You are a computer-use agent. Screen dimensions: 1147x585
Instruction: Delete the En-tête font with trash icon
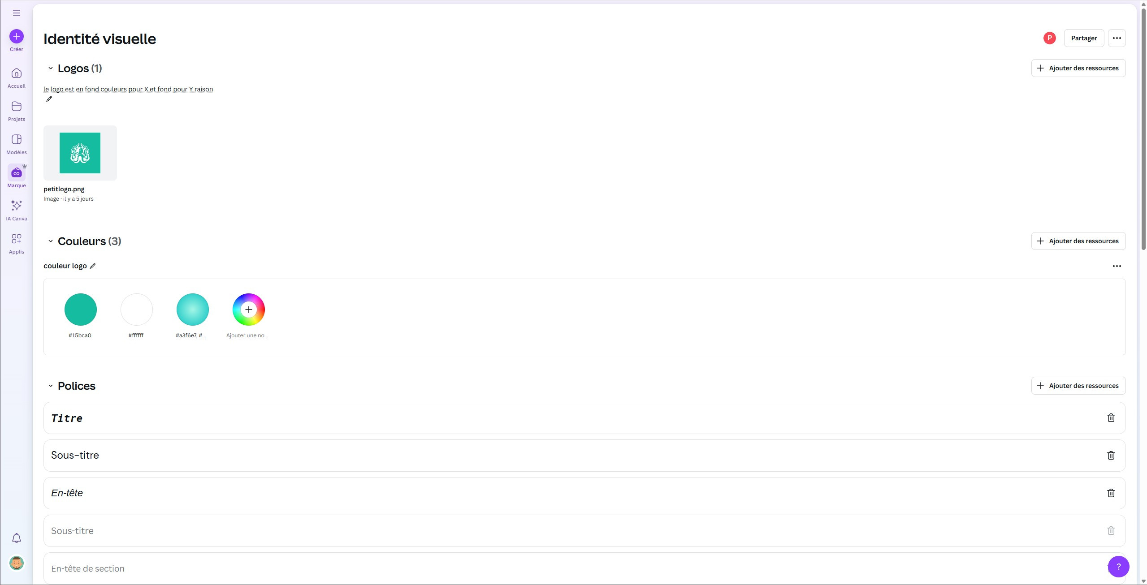[1111, 493]
